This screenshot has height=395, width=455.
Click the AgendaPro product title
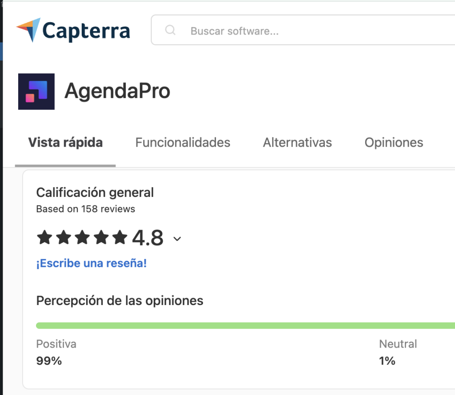pyautogui.click(x=117, y=91)
